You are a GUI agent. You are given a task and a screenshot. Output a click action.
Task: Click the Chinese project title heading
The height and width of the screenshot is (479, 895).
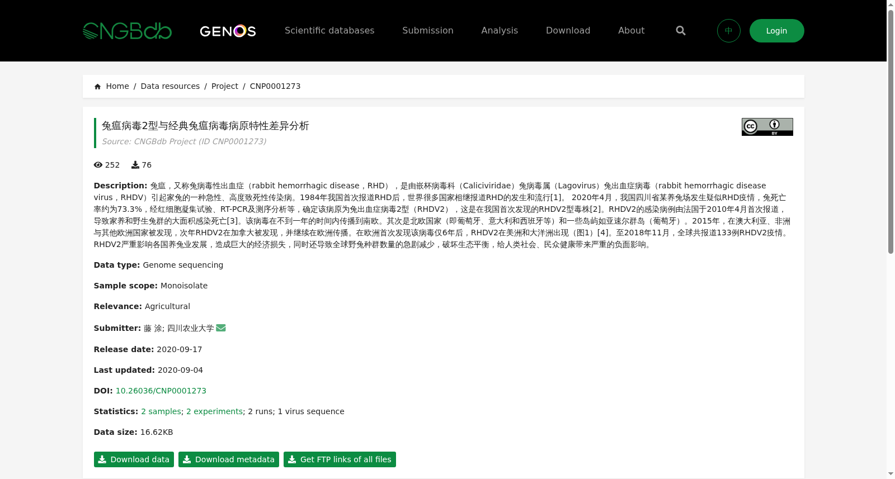pos(205,126)
